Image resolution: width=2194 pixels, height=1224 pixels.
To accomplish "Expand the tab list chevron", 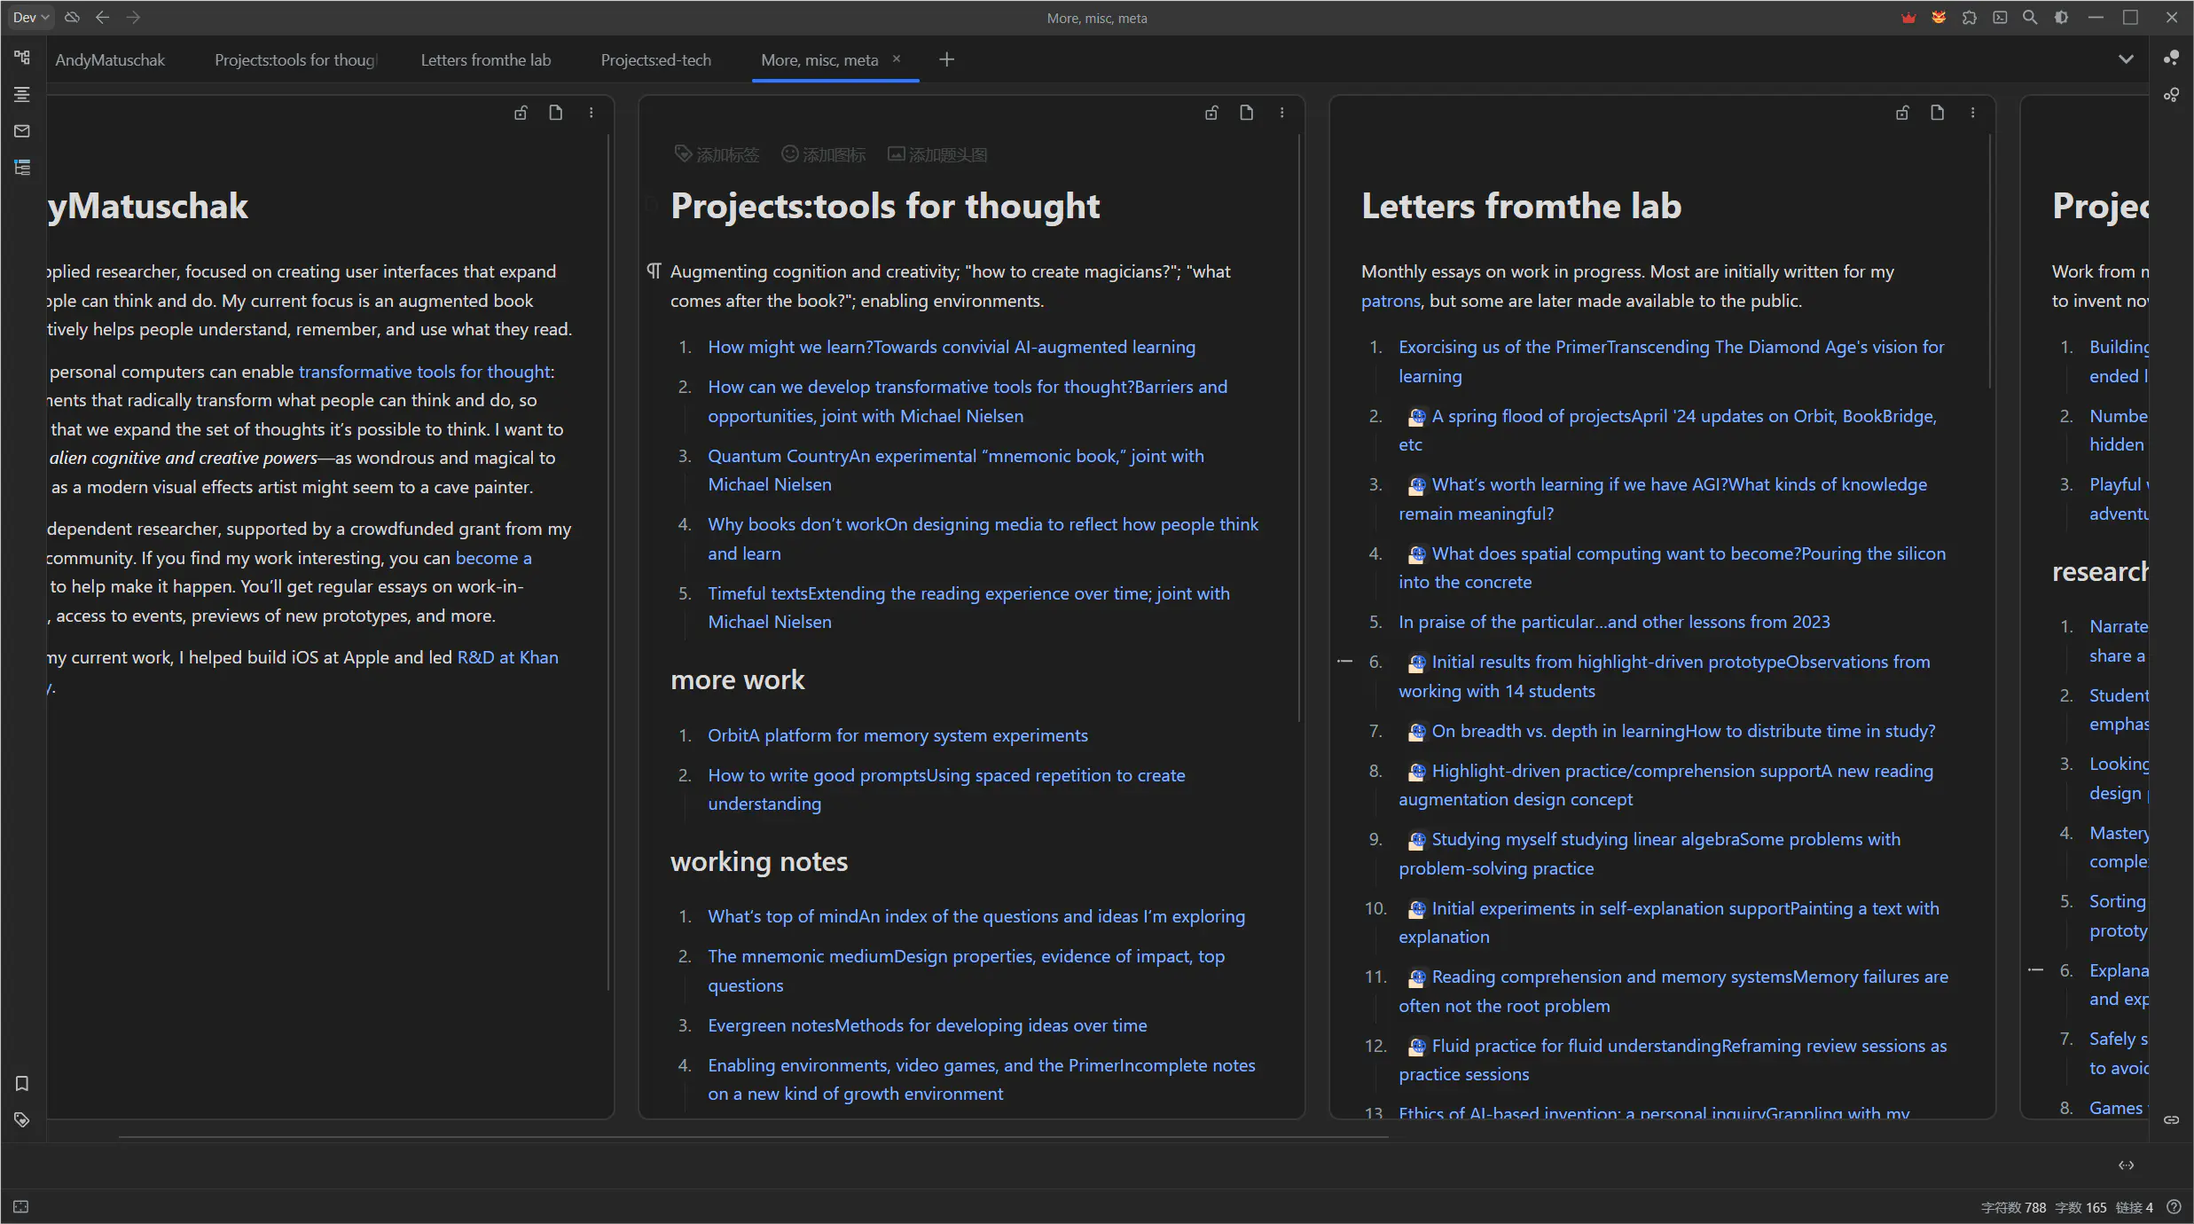I will 2126,59.
